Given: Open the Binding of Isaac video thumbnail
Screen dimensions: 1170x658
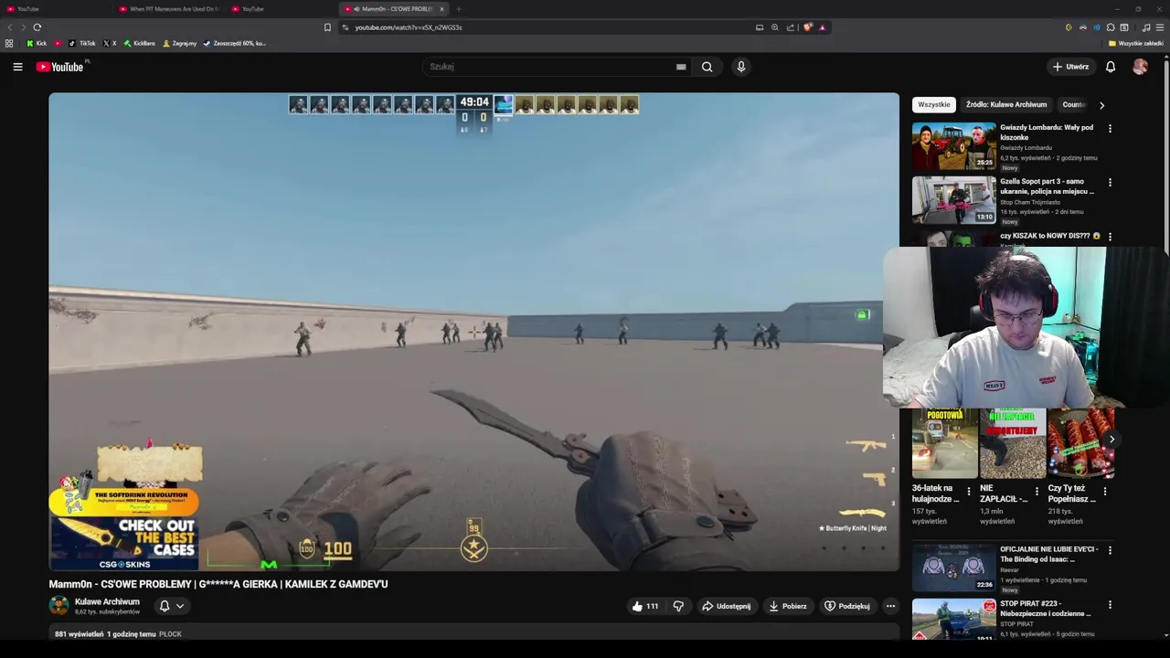Looking at the screenshot, I should (953, 568).
